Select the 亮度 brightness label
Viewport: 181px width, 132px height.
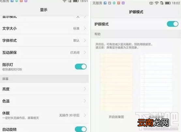tap(6, 89)
